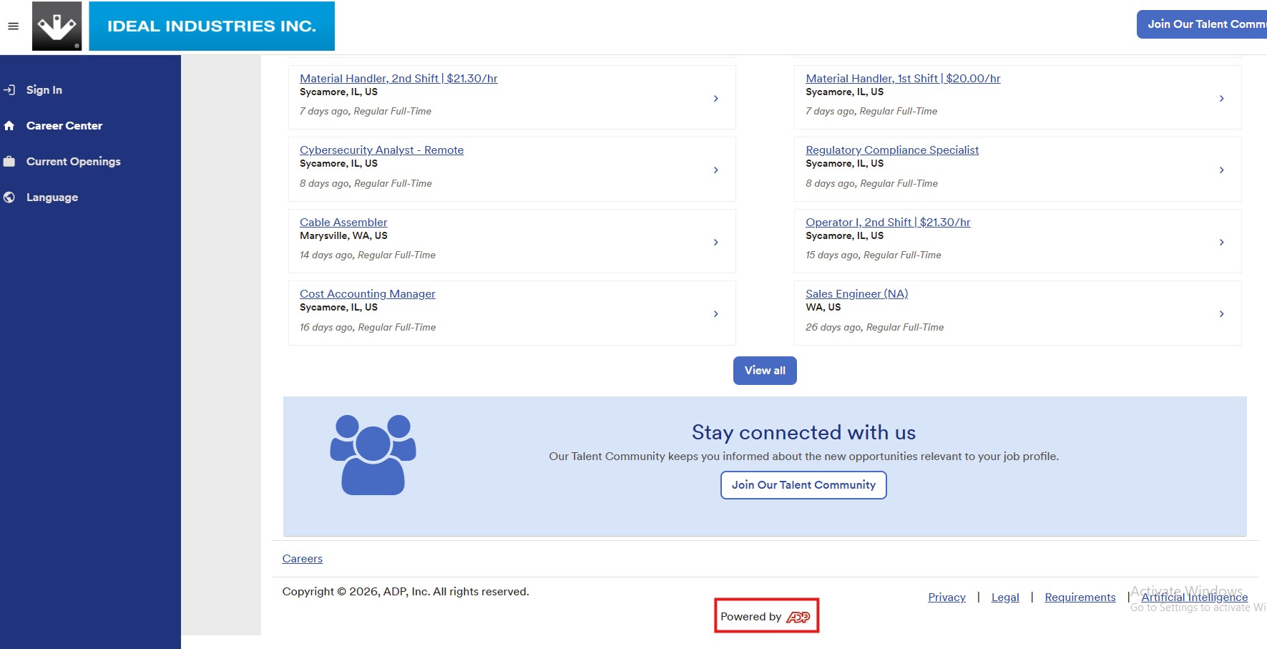1267x649 pixels.
Task: Open Cable Assembler job link
Action: [343, 222]
